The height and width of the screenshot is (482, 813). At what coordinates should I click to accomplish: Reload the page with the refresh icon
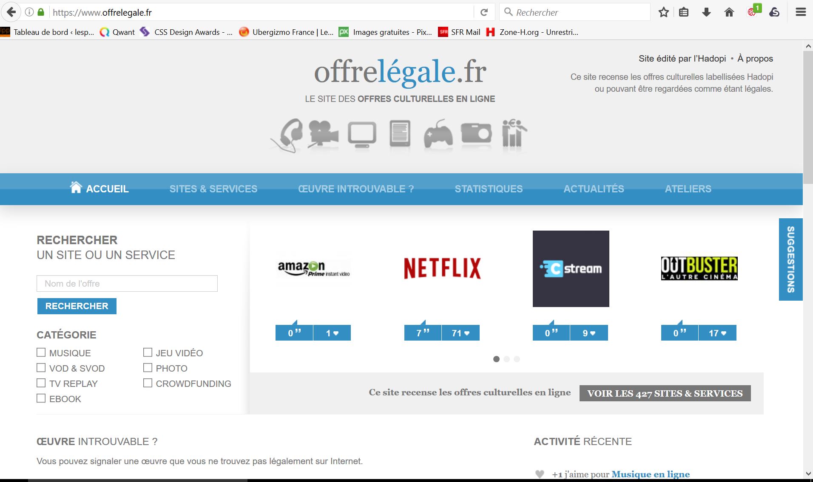(484, 12)
